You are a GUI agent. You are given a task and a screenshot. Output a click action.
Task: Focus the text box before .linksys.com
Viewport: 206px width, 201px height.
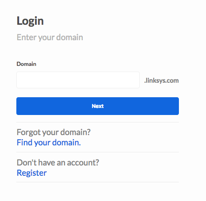pyautogui.click(x=78, y=80)
